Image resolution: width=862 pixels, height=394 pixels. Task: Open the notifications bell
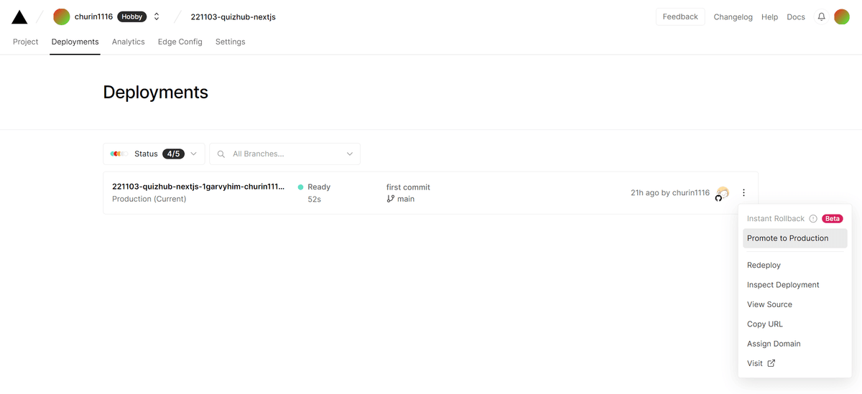click(x=821, y=17)
